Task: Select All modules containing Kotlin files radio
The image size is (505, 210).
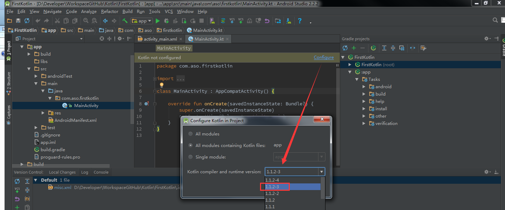Action: [190, 145]
